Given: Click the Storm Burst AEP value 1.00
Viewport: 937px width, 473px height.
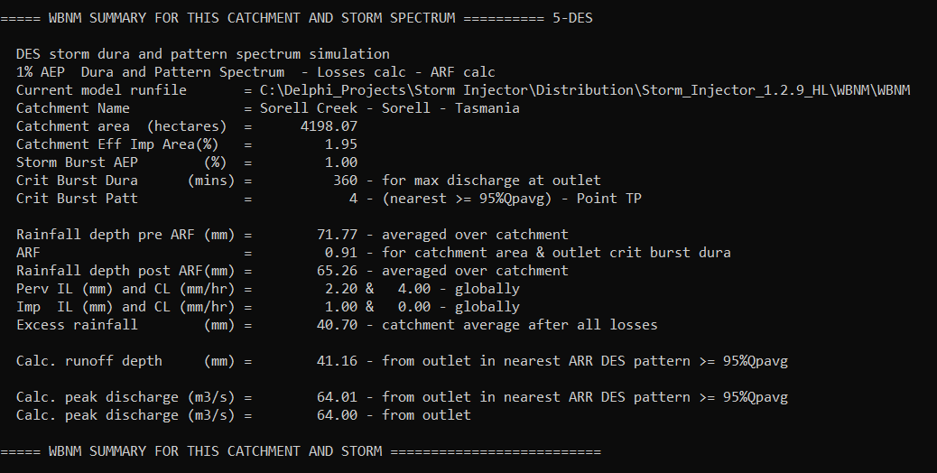Looking at the screenshot, I should 340,162.
